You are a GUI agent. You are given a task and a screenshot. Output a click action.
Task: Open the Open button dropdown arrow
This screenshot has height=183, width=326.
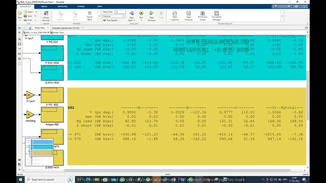click(x=36, y=12)
